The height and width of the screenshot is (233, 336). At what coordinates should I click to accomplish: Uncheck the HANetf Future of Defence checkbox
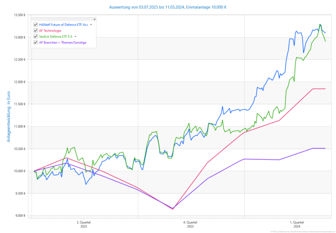click(35, 25)
